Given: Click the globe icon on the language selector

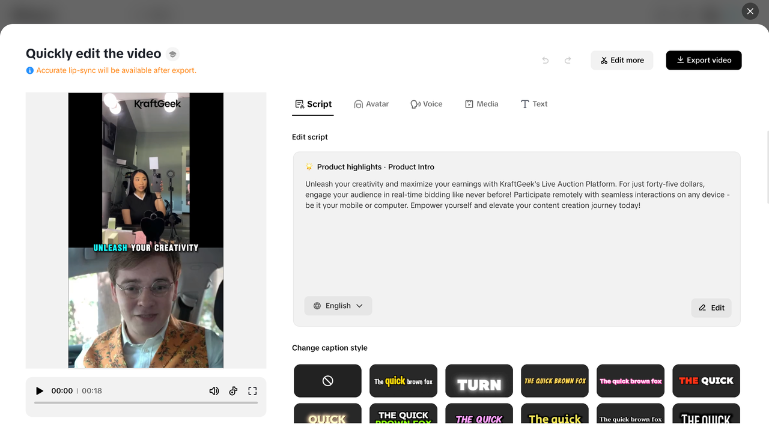Looking at the screenshot, I should 317,306.
